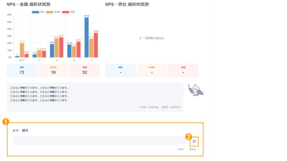Screen dimensions: 287x161
Task: Toggle the blue 成約 legend series
Action: click(x=38, y=12)
